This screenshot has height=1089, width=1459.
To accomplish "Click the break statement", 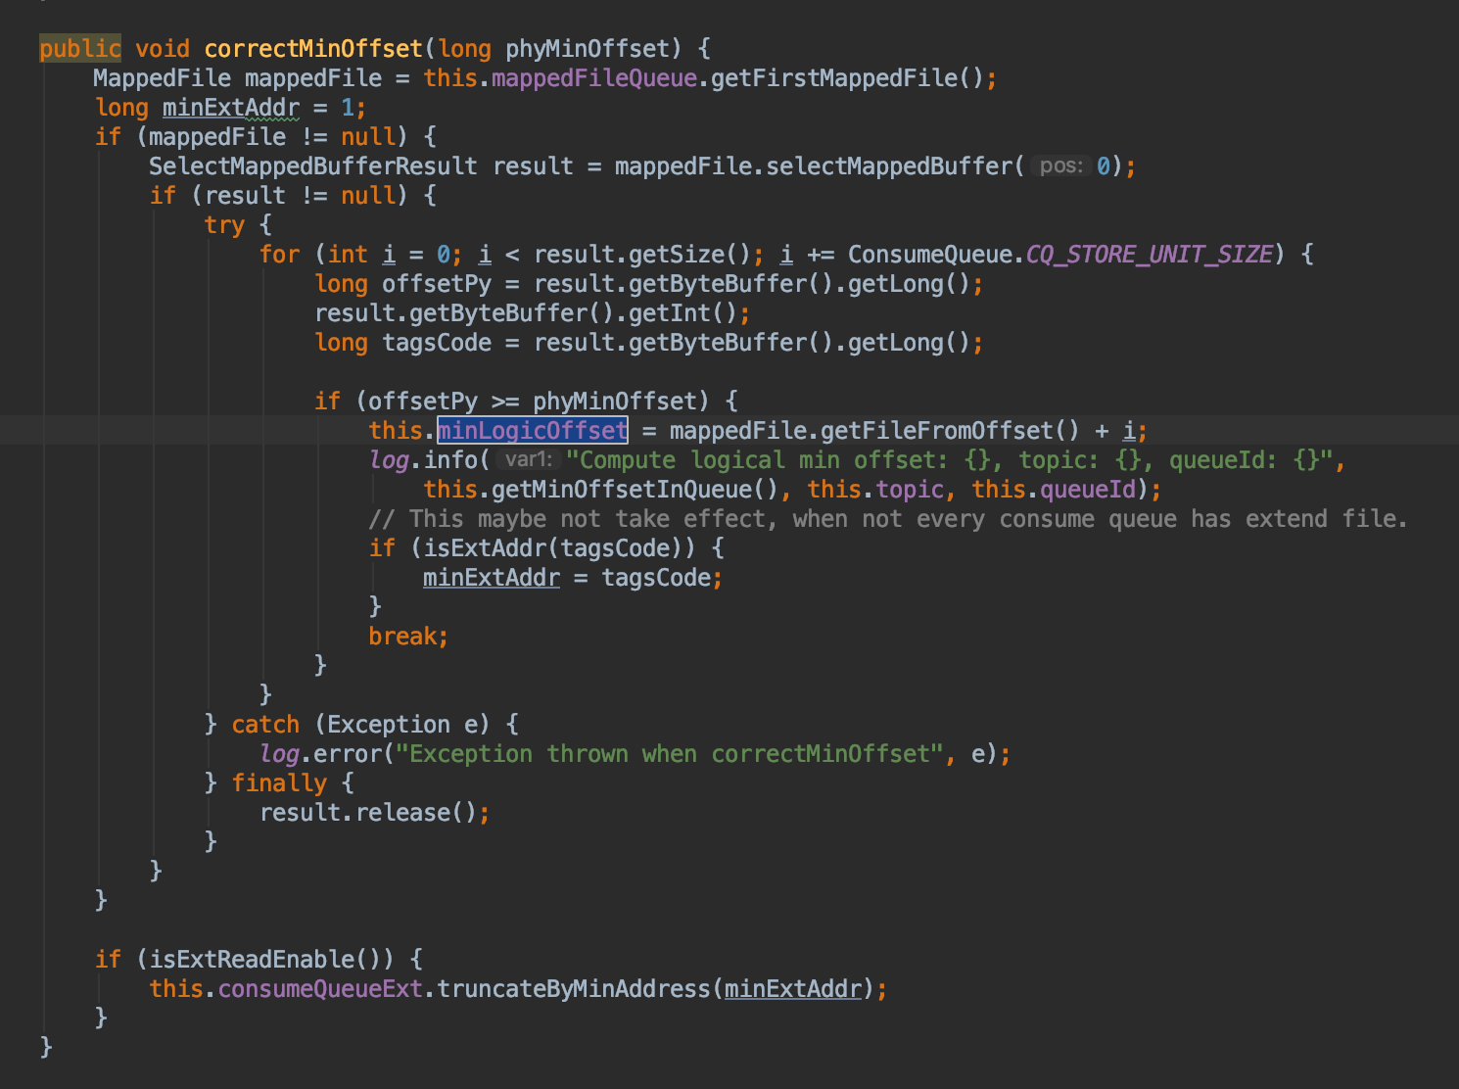I will pos(408,637).
